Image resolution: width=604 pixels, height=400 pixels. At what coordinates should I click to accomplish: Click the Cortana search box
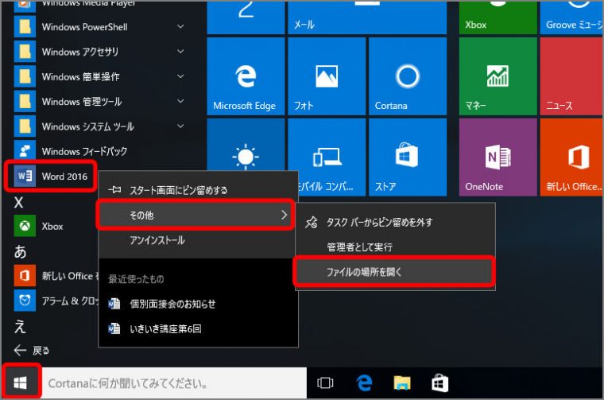174,383
